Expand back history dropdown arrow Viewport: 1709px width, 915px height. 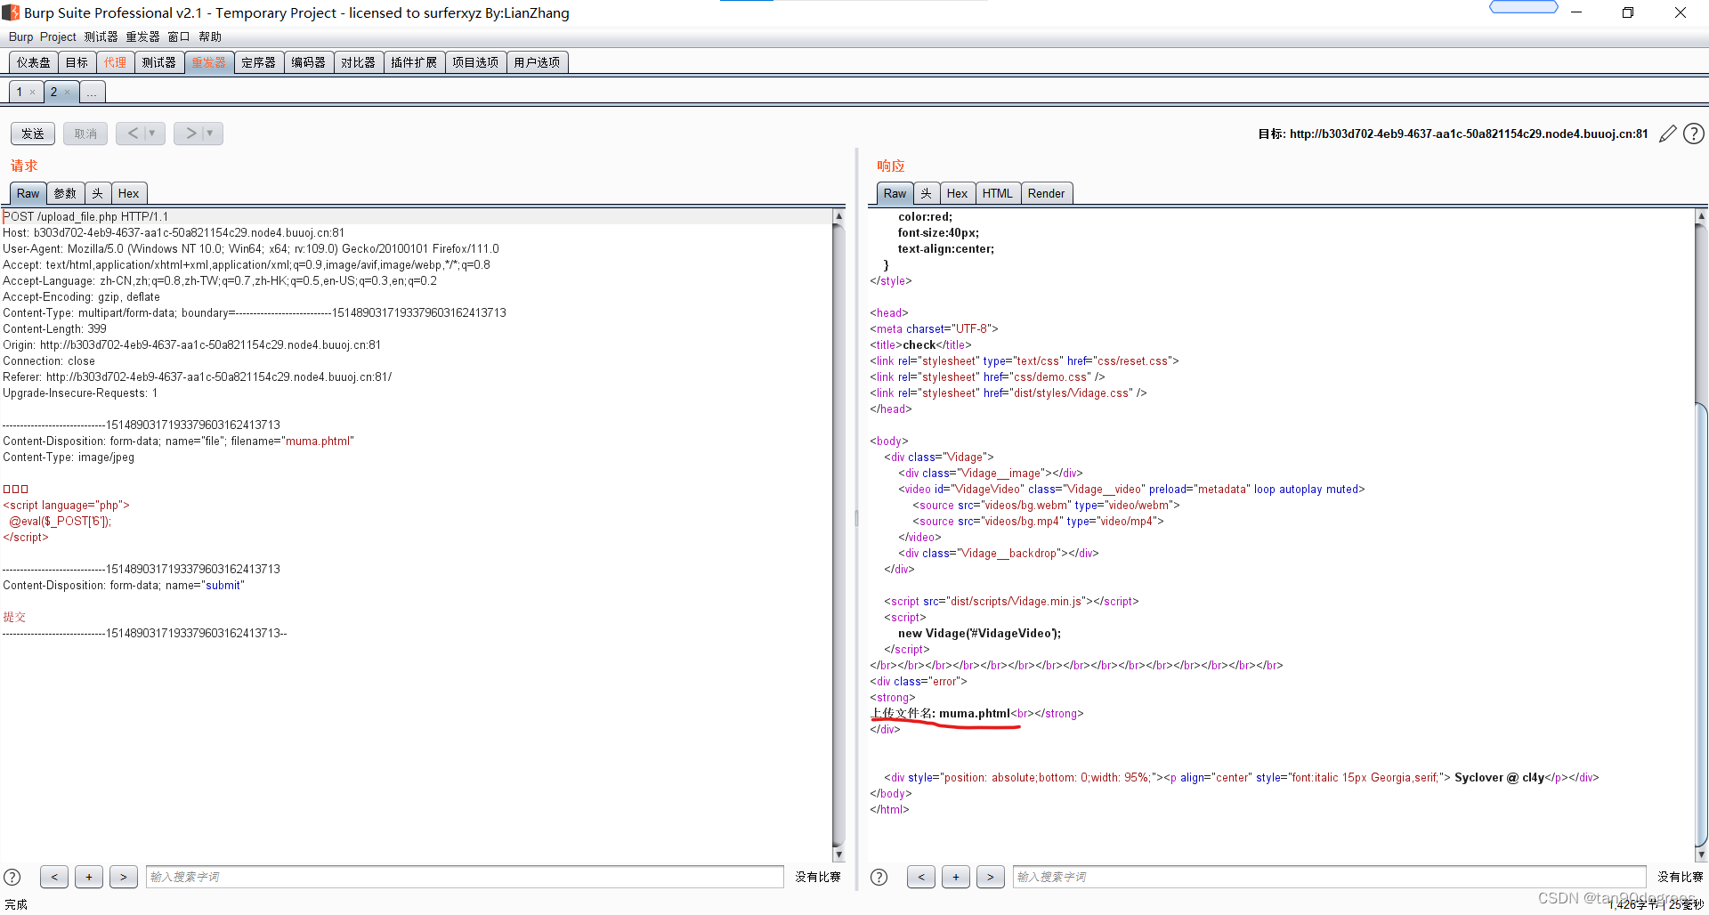click(x=153, y=134)
